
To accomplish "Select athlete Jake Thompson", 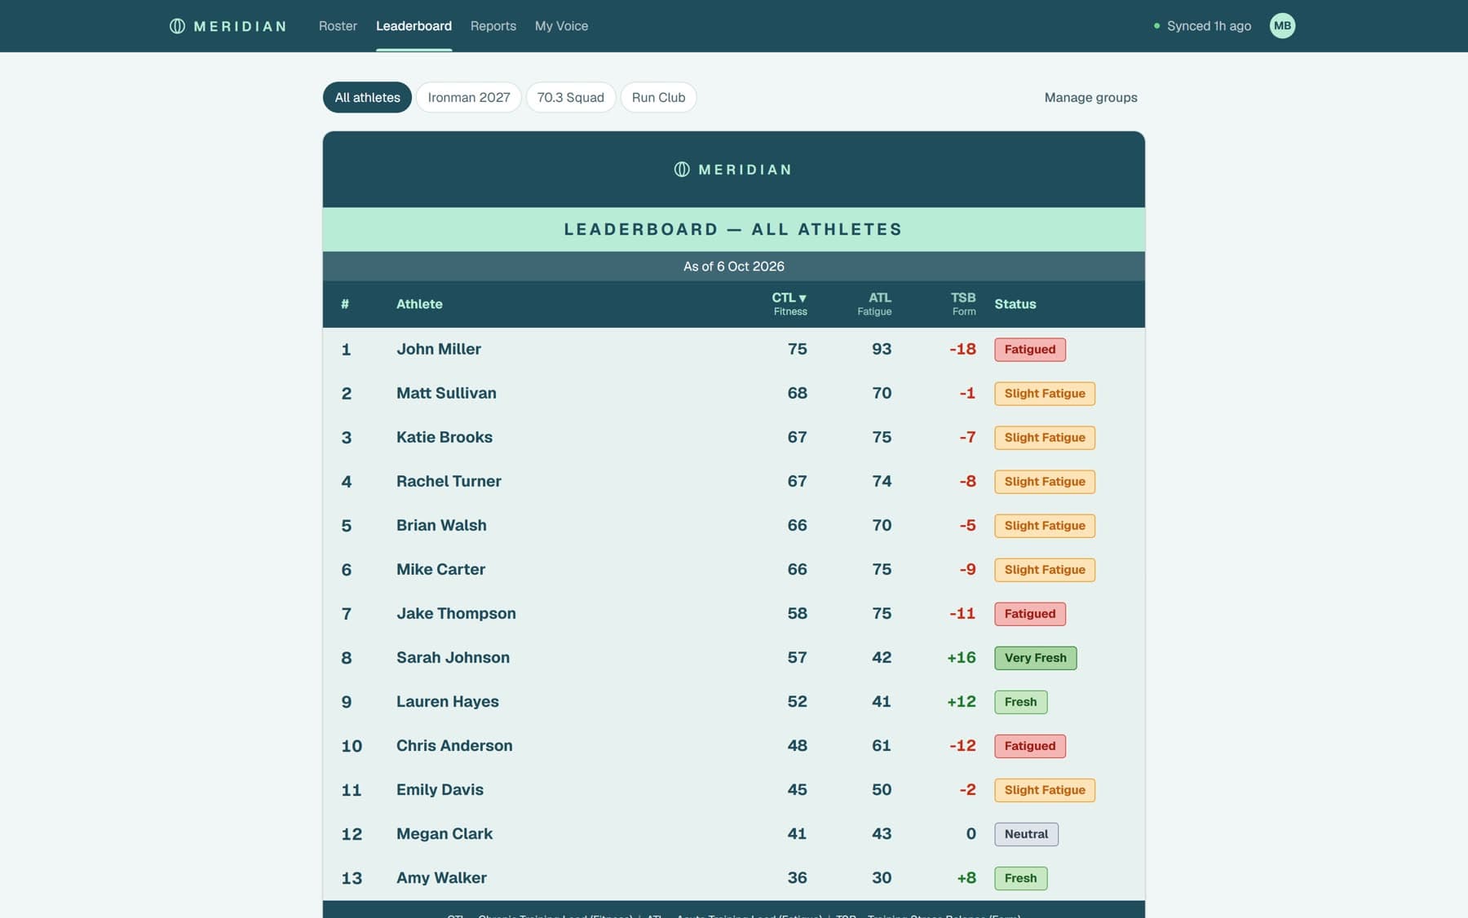I will [x=456, y=613].
